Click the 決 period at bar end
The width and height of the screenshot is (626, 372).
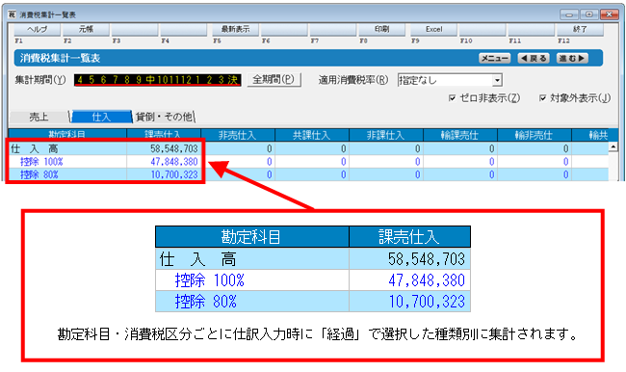point(233,80)
